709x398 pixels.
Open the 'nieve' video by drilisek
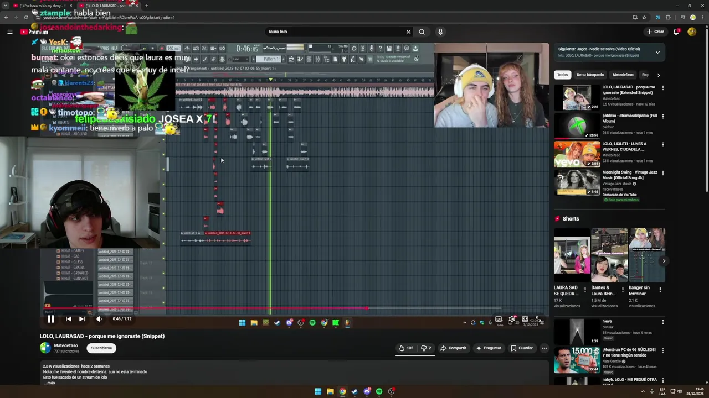tap(577, 331)
